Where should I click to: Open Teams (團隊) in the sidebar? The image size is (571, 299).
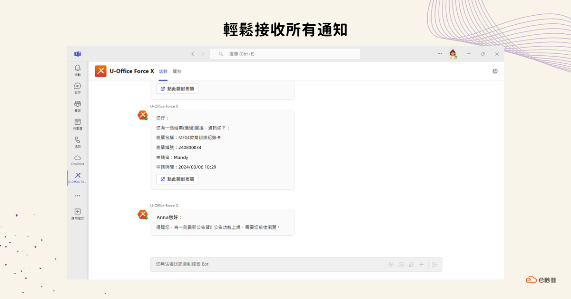point(78,106)
